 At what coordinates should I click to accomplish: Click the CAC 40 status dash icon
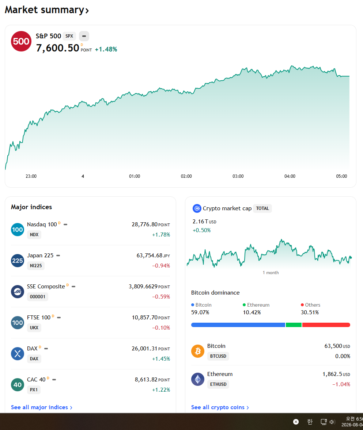54,380
